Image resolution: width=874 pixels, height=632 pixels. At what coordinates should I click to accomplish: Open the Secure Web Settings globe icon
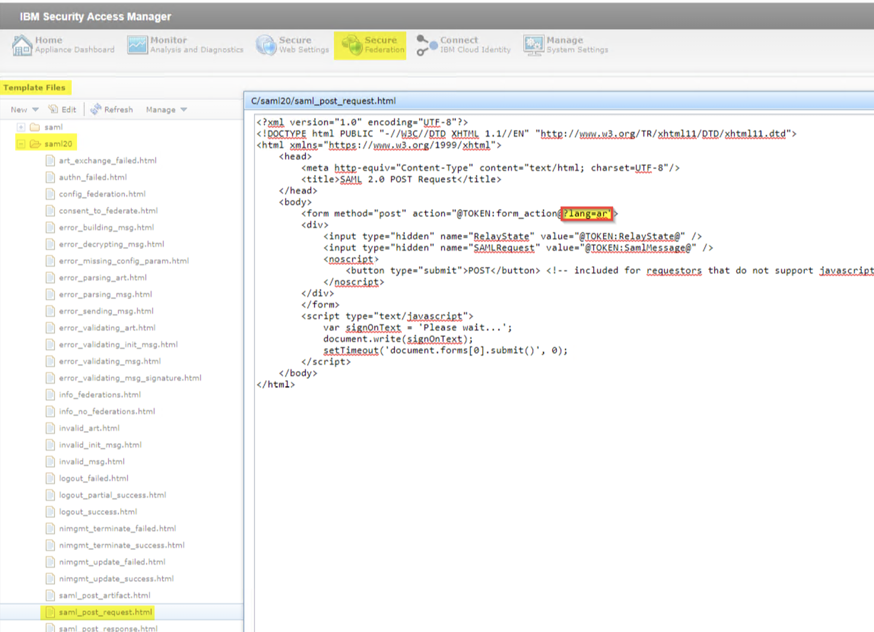click(x=266, y=45)
